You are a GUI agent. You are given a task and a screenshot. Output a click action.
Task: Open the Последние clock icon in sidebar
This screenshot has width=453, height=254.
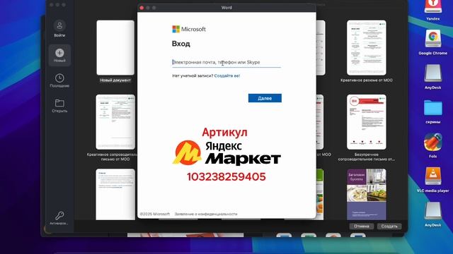click(x=59, y=78)
